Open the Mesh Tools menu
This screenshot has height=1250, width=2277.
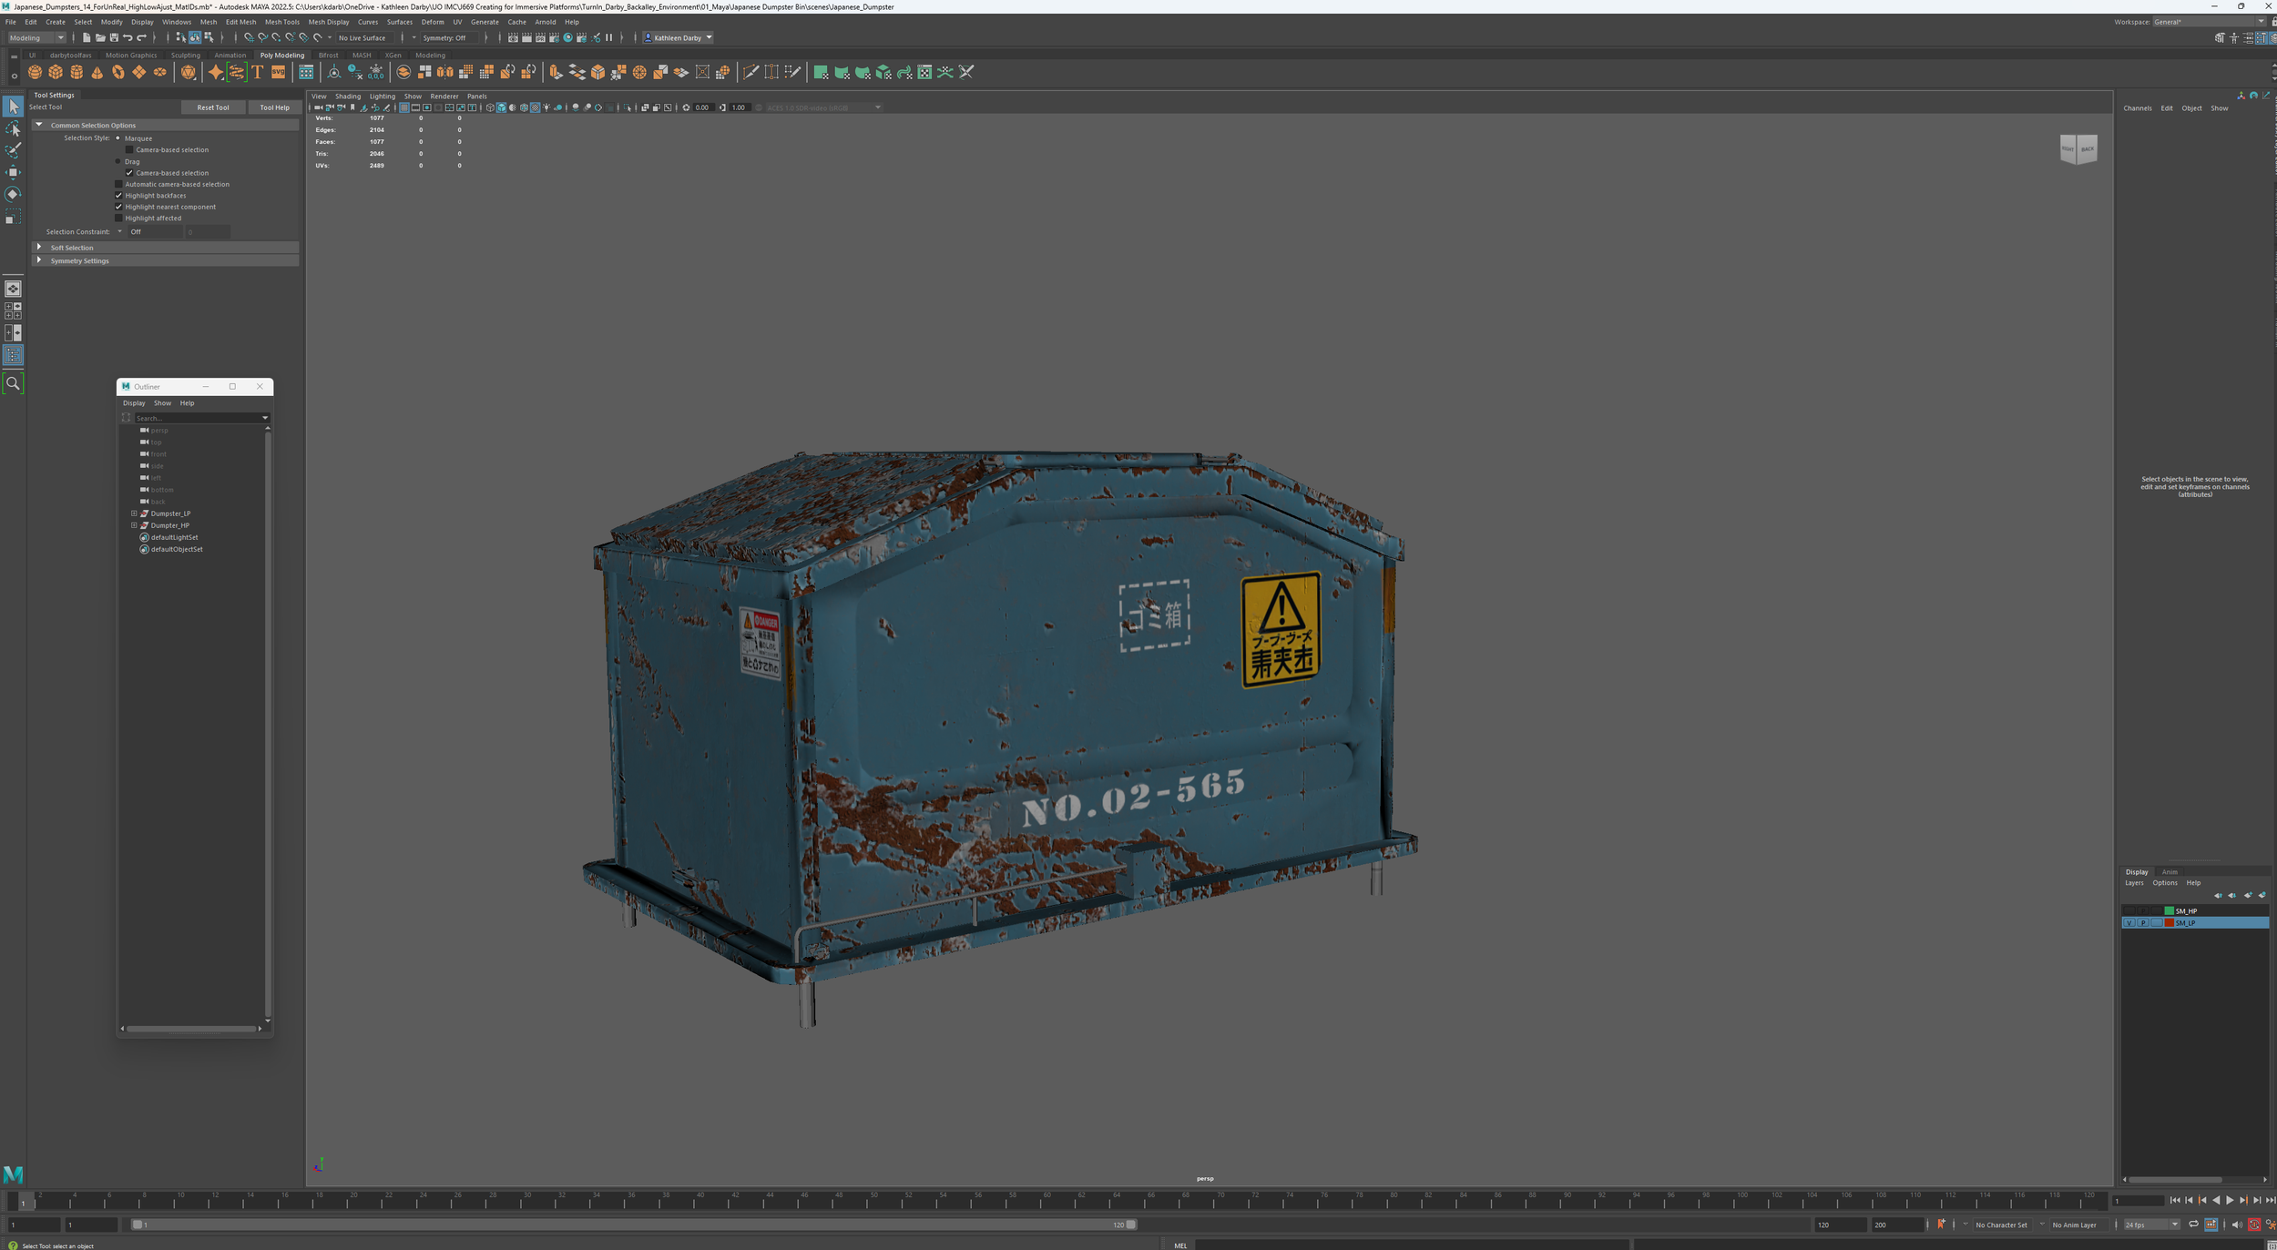(x=281, y=22)
